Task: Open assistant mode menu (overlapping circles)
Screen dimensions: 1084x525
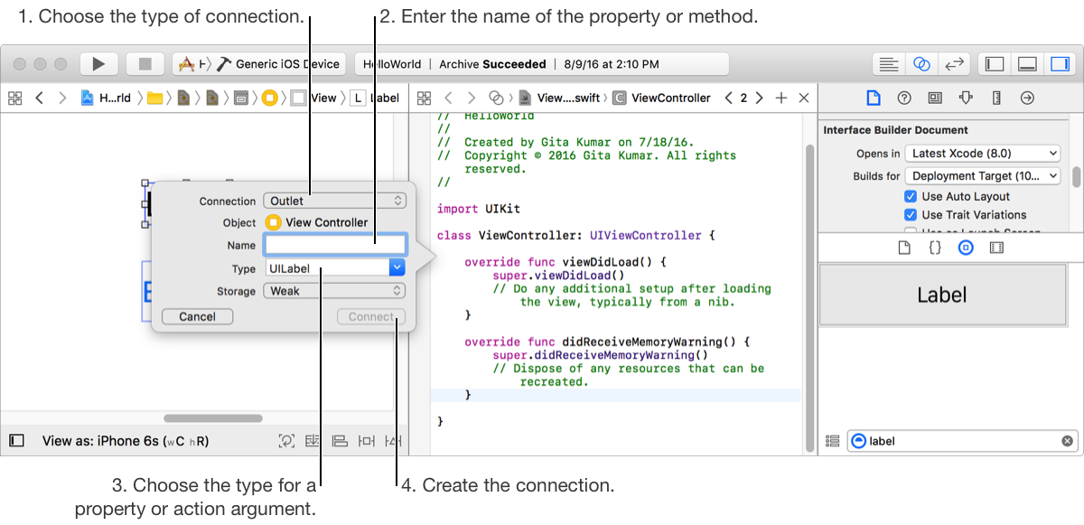Action: [x=496, y=98]
